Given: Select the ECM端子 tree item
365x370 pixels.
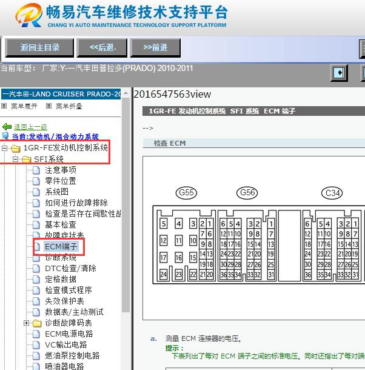Looking at the screenshot, I should click(x=61, y=247).
